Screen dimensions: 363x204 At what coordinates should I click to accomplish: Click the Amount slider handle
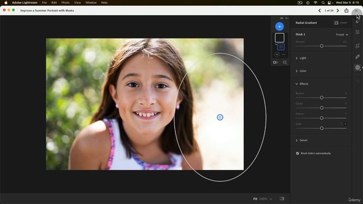click(x=322, y=46)
